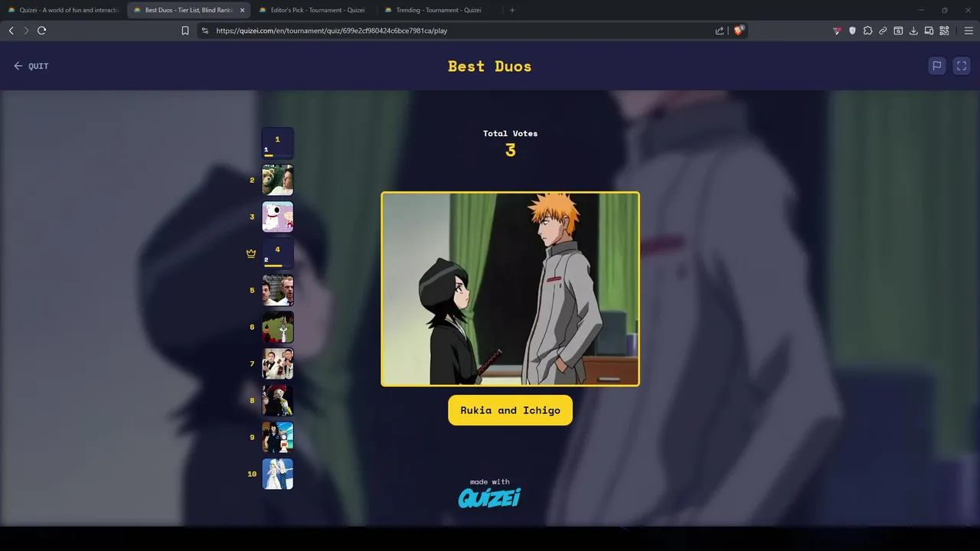Click the QUIT back link
This screenshot has width=980, height=551.
pos(31,66)
